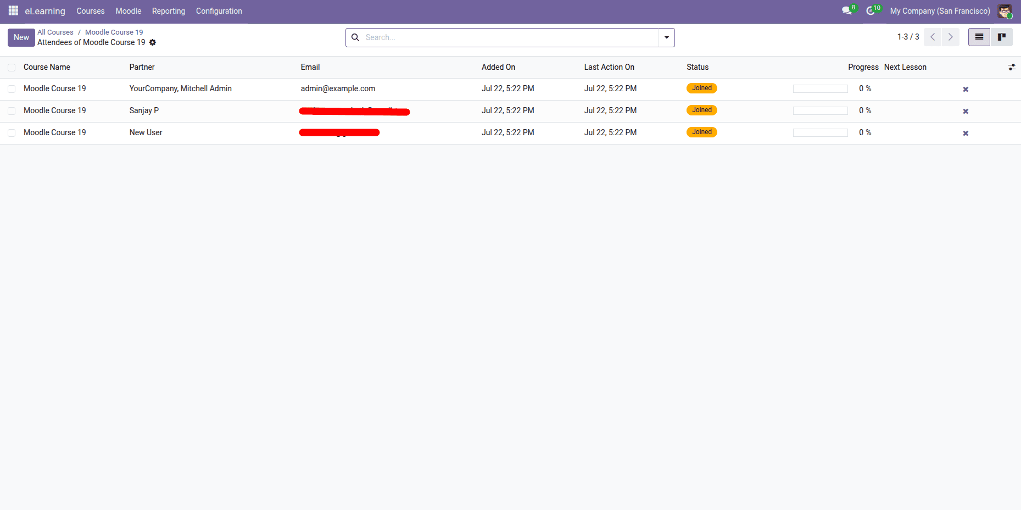Screen dimensions: 1021x510
Task: Sort by the Course Name column
Action: 47,67
